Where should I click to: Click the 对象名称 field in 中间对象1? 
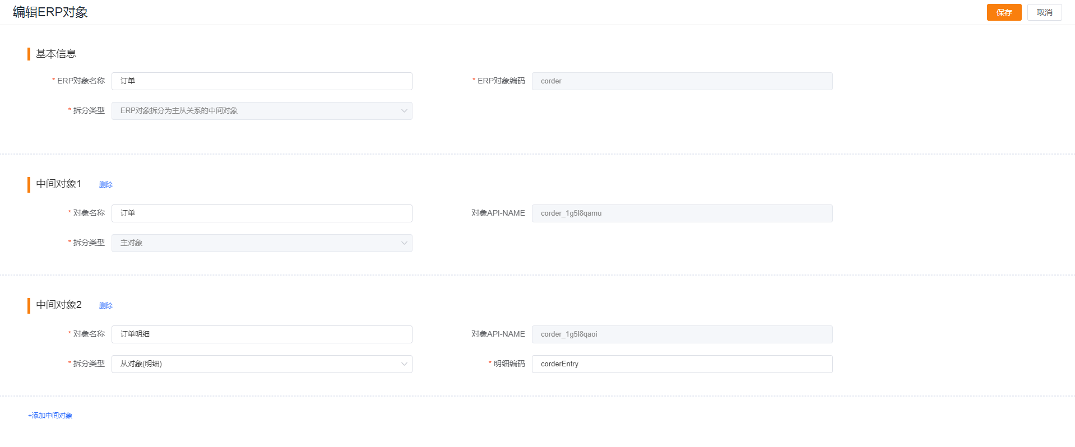point(262,213)
